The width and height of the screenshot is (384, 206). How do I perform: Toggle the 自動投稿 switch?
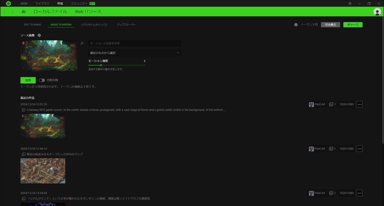tap(42, 80)
